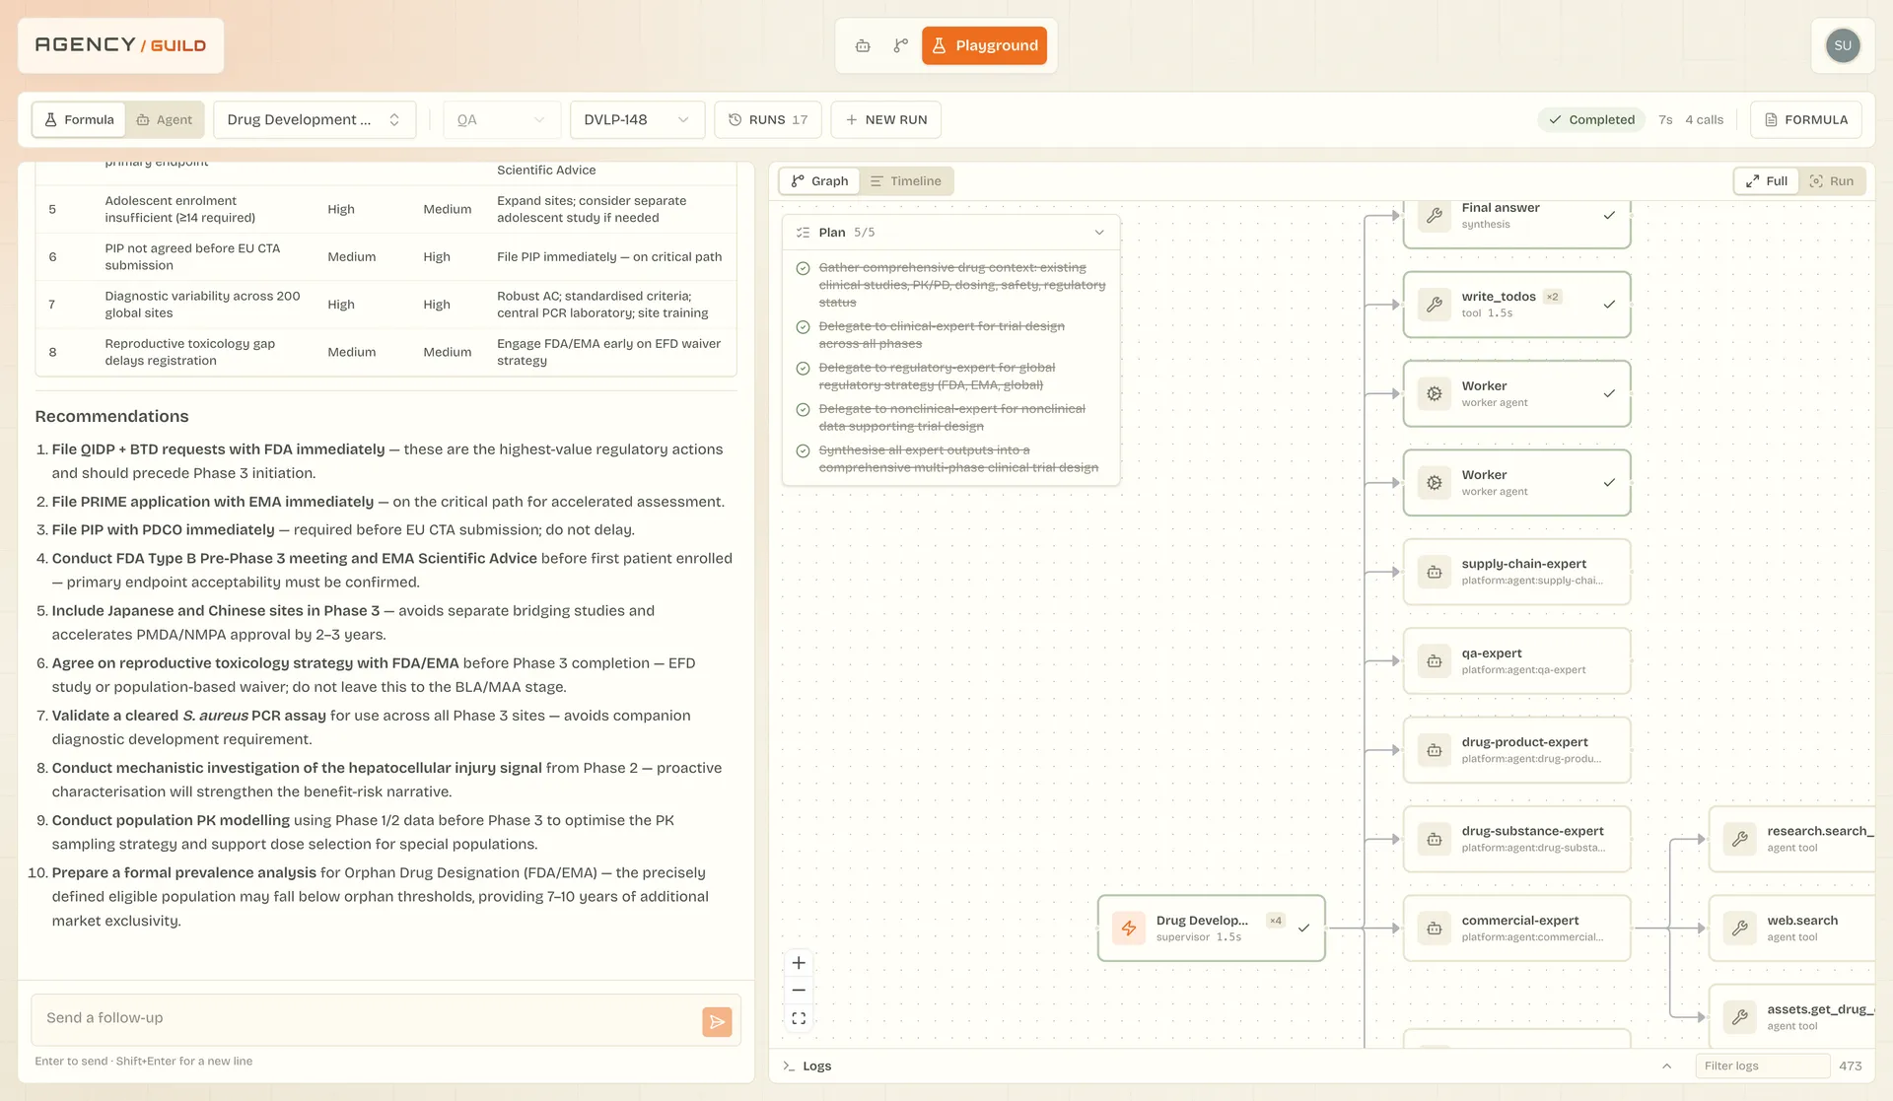
Task: Zoom out the graph with minus button
Action: (799, 991)
